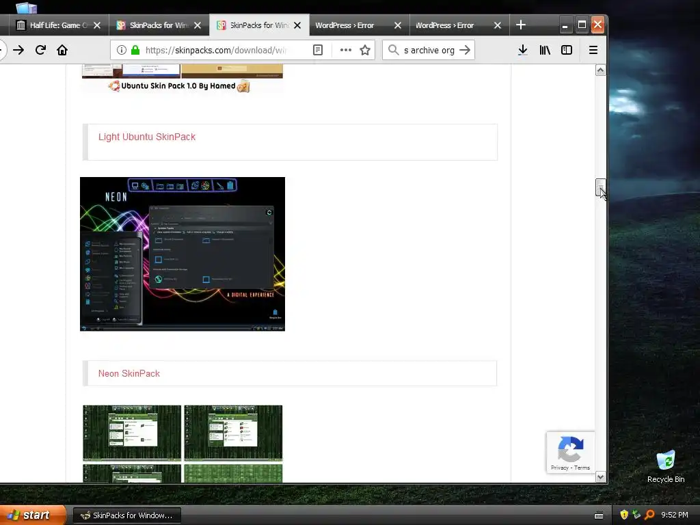Open the Recycle Bin desktop icon
This screenshot has height=525, width=700.
pos(666,466)
